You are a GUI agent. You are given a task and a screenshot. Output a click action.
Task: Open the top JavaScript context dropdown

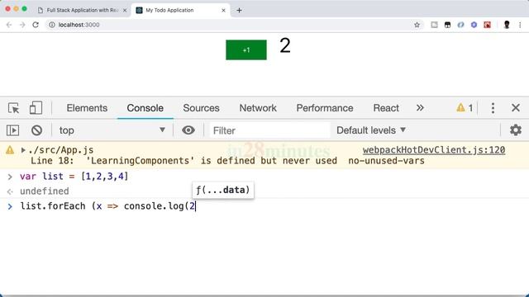[112, 130]
